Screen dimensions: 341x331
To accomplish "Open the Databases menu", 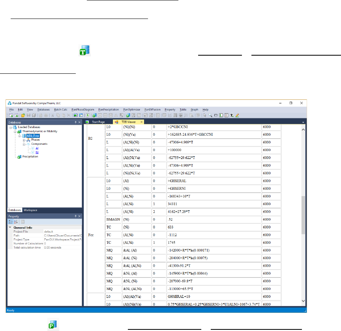I will pyautogui.click(x=43, y=110).
